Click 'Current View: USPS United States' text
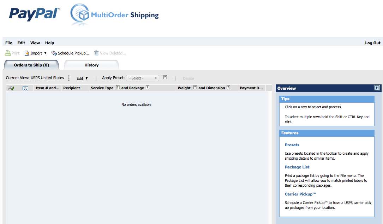This screenshot has height=224, width=383. (x=35, y=78)
